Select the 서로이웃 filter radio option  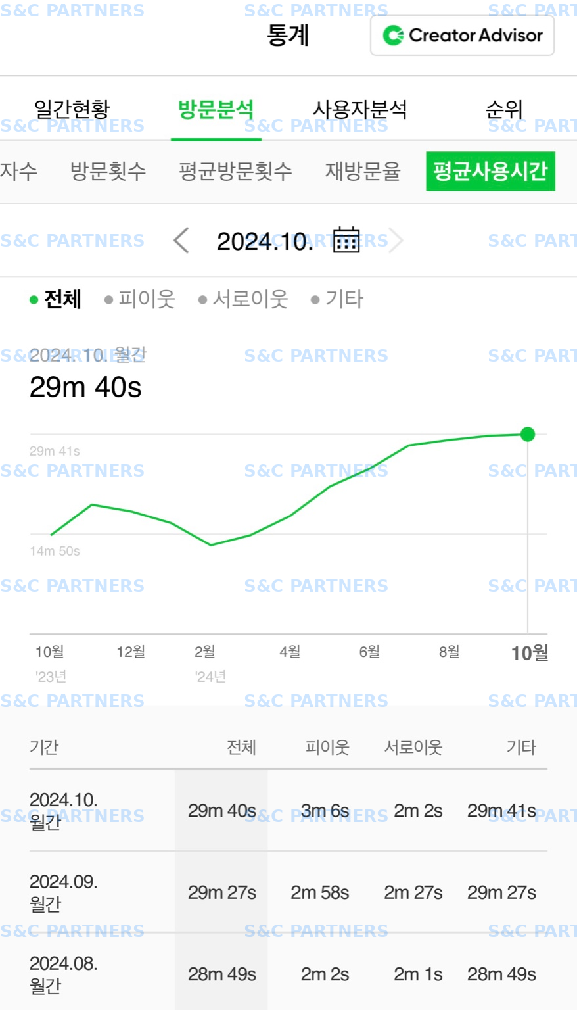[243, 299]
